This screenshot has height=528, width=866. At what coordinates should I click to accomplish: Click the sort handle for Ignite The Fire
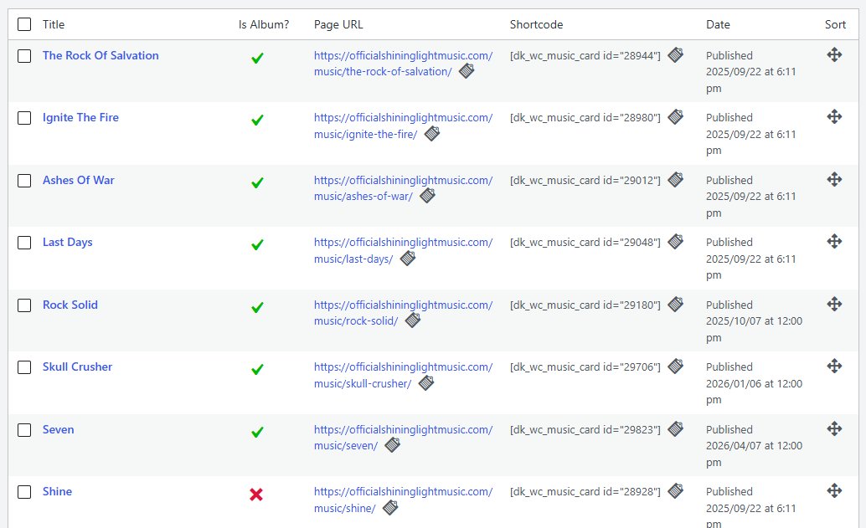(834, 116)
